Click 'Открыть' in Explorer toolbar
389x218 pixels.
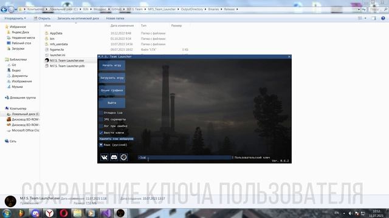42,18
